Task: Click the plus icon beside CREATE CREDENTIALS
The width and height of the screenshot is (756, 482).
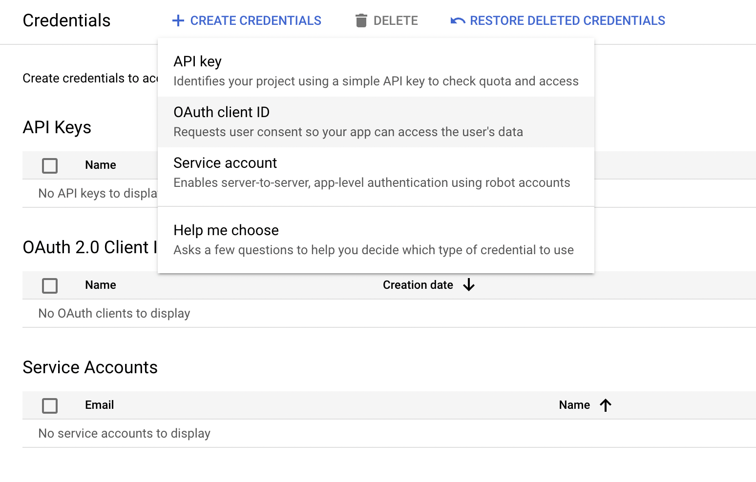Action: 178,20
